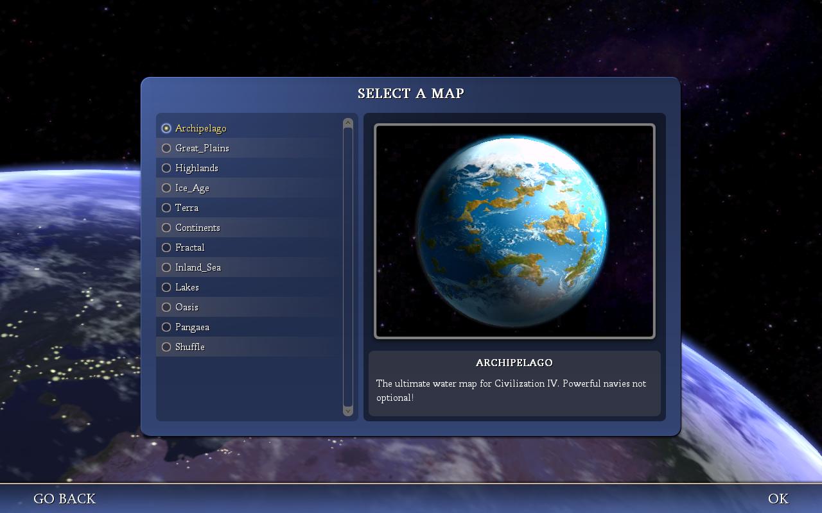Select the Archipelago map radio button
Screen dimensions: 822x513
tap(166, 128)
